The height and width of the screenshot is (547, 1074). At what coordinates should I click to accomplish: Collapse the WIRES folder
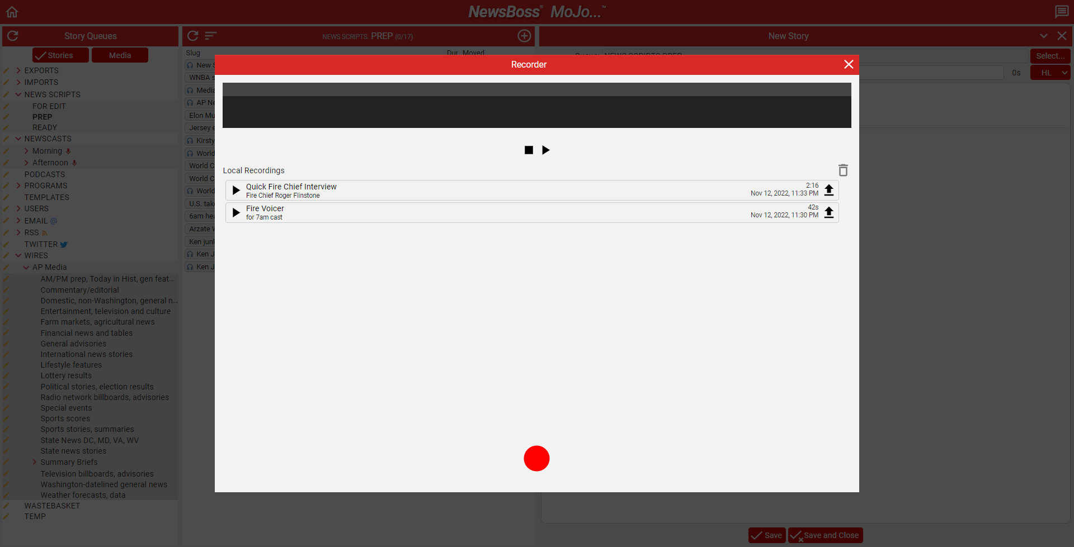coord(18,255)
